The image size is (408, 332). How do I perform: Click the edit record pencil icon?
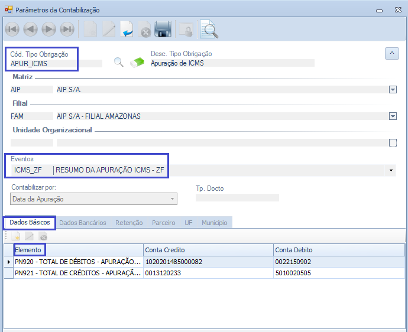pos(109,29)
